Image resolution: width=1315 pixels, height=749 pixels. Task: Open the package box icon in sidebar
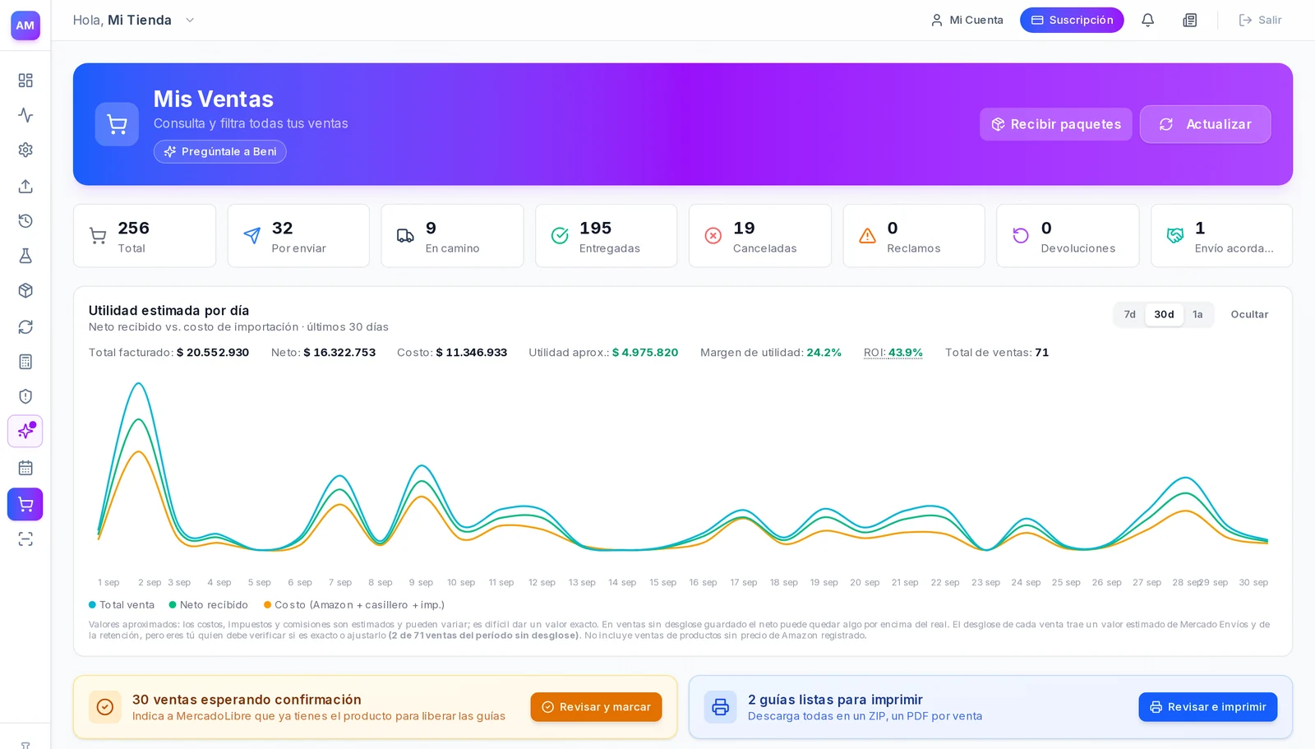(25, 290)
